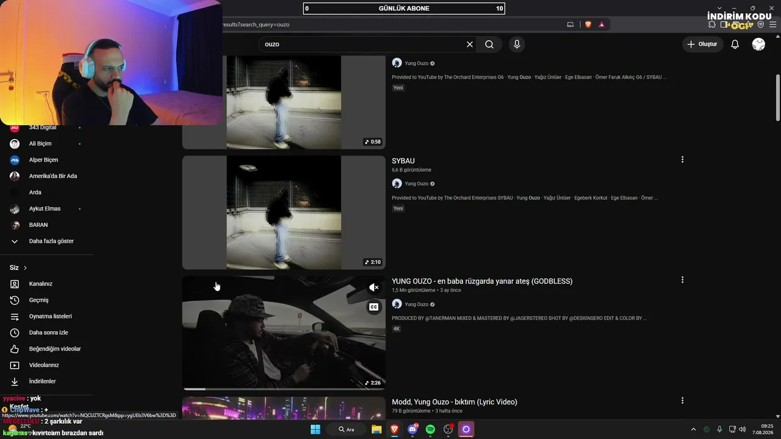Image resolution: width=781 pixels, height=439 pixels.
Task: Open Brave browser from the taskbar
Action: 395,429
